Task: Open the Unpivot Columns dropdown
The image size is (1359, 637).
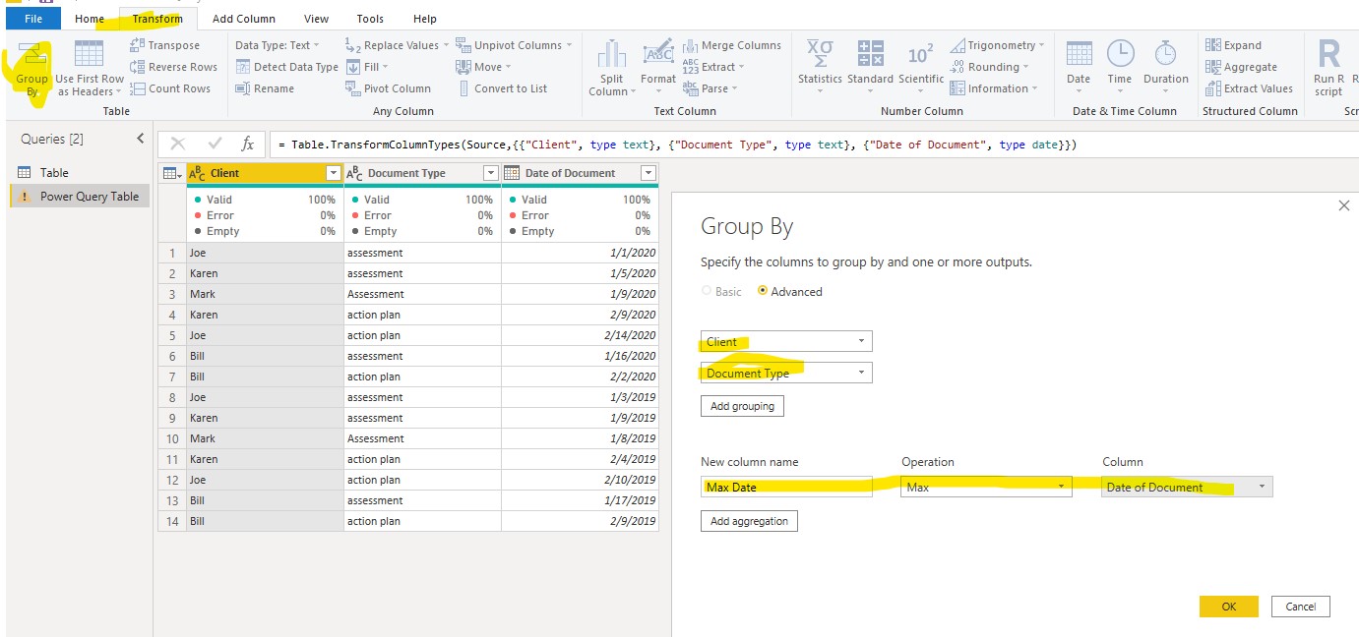Action: coord(514,45)
